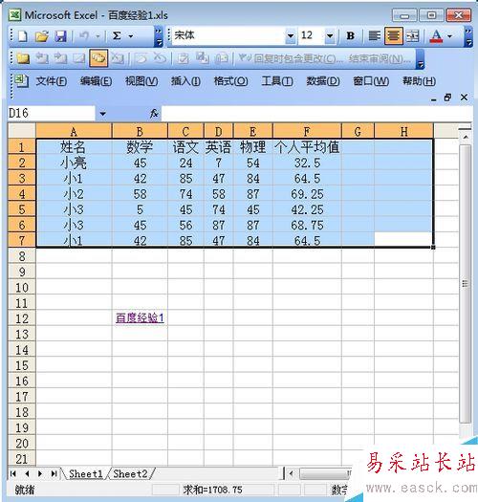Click the vertical scrollbar thumb

pyautogui.click(x=466, y=284)
